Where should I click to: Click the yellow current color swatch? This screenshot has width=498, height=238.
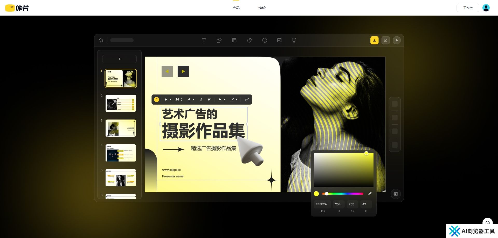[316, 194]
